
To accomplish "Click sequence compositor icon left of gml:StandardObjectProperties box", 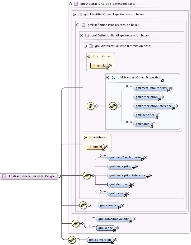I will (91, 106).
